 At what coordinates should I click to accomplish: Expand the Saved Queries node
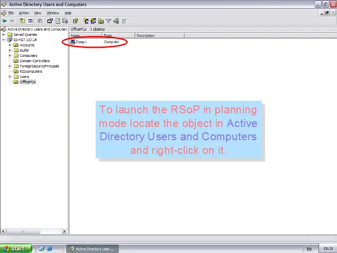tap(4, 34)
